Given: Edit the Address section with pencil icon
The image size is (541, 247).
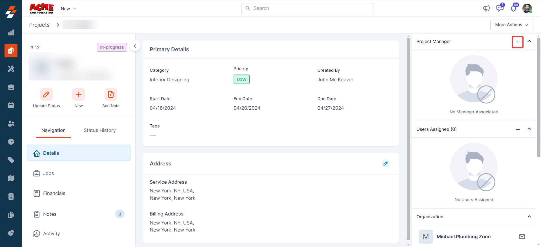Looking at the screenshot, I should (x=385, y=163).
